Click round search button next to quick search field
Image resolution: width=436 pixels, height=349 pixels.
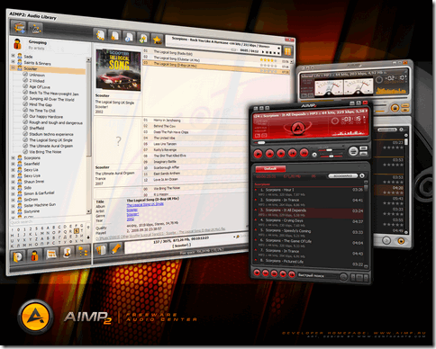343,277
